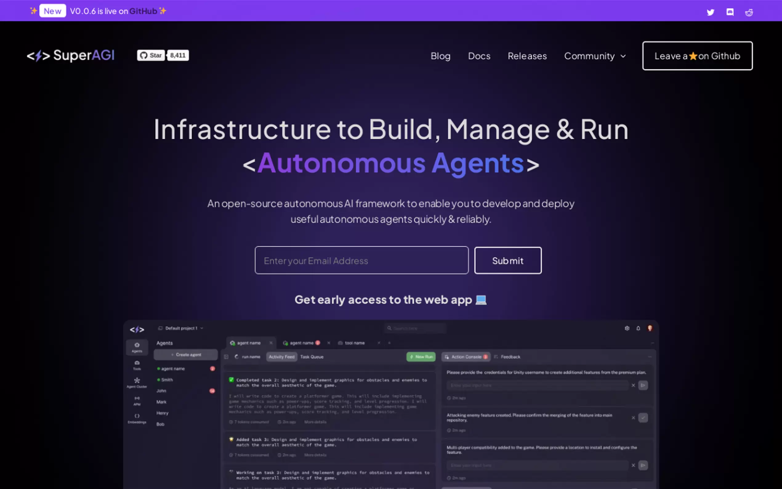Dismiss the Unity credentials request with the X
The image size is (782, 489).
[x=633, y=386]
